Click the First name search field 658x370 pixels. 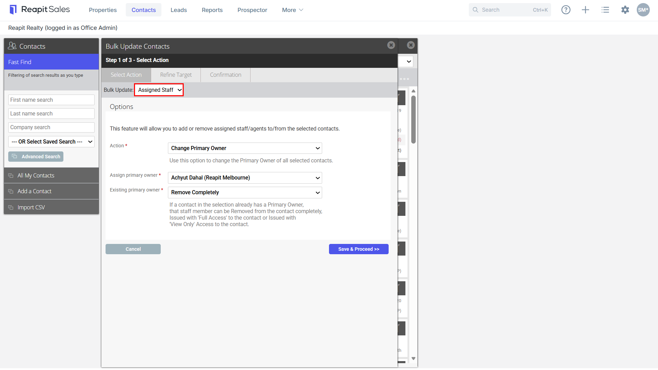click(x=51, y=100)
